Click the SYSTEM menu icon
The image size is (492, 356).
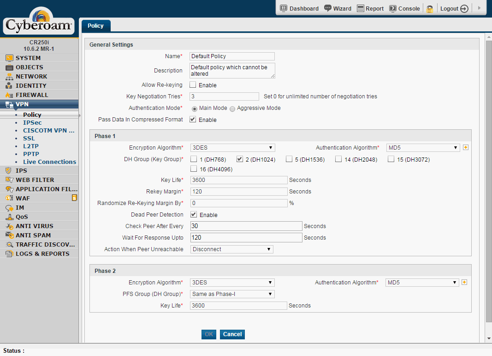(9, 58)
